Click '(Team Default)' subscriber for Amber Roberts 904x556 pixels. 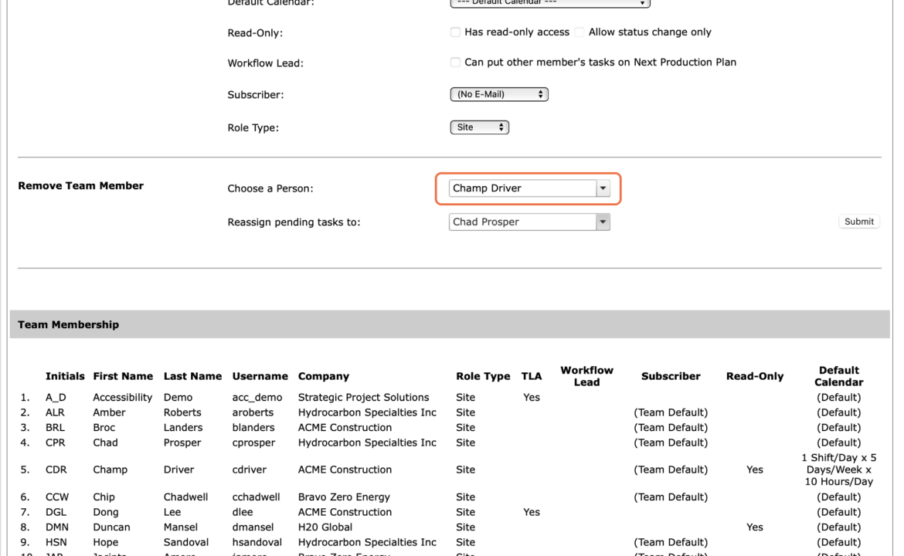(671, 412)
